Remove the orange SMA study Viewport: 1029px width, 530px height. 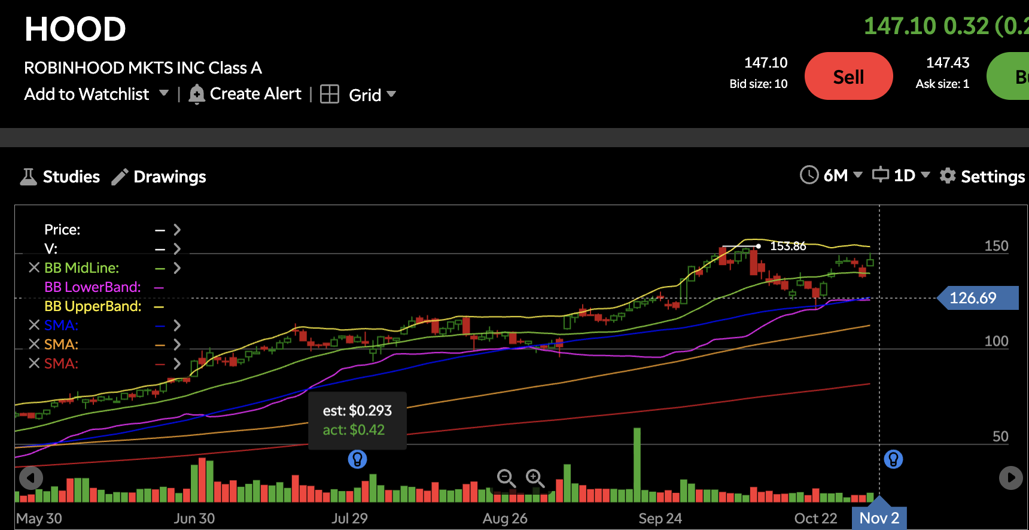tap(34, 345)
